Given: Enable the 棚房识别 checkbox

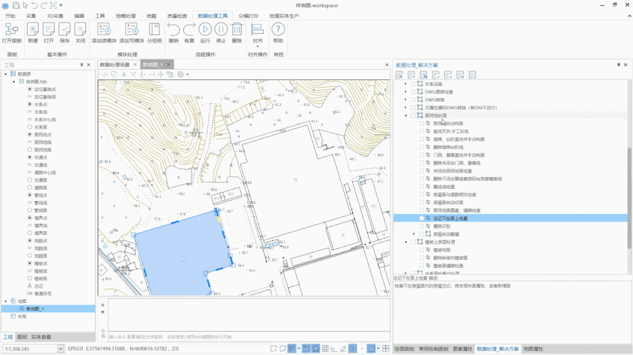Looking at the screenshot, I should pos(421,226).
